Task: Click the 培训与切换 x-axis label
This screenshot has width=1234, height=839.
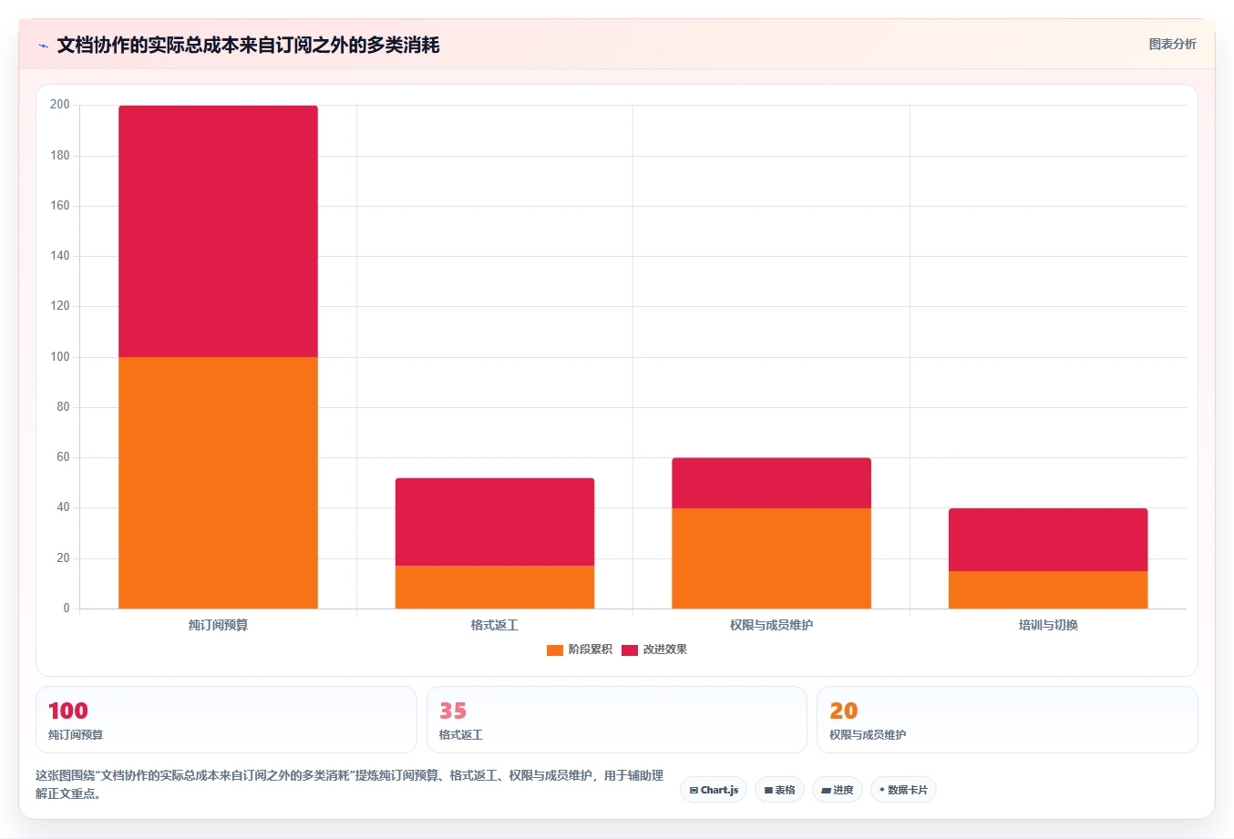Action: [x=1048, y=625]
